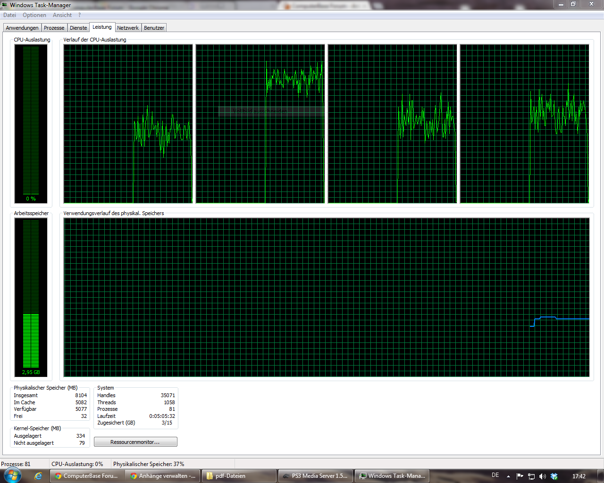Open the clock showing 17:42
Image resolution: width=604 pixels, height=483 pixels.
tap(579, 476)
